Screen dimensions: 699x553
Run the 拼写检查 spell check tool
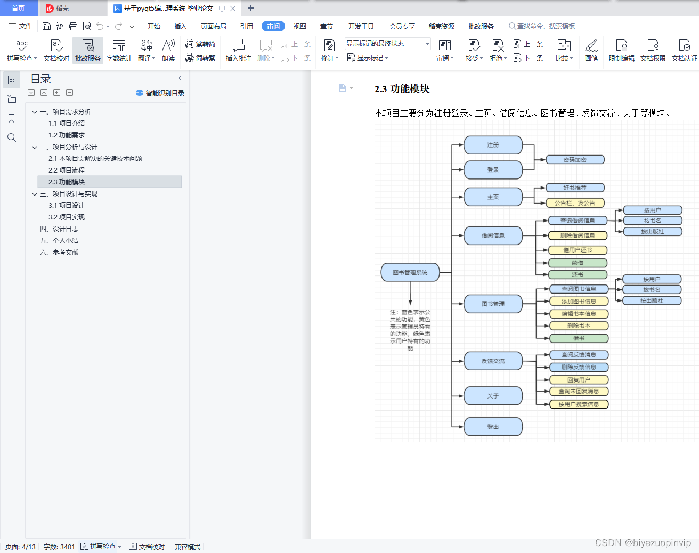click(21, 52)
